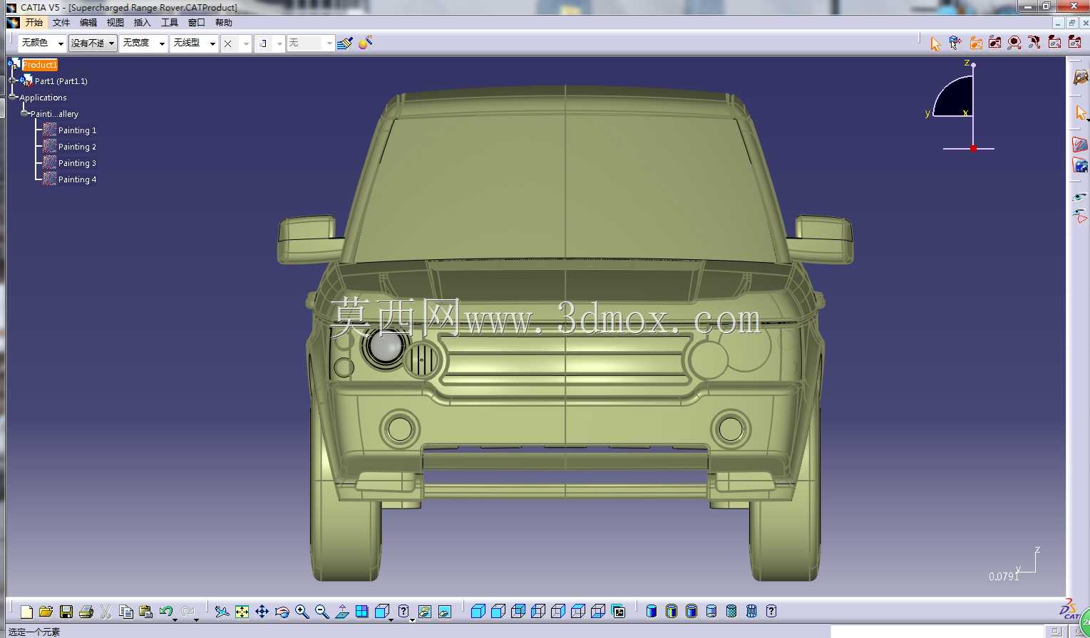1090x638 pixels.
Task: Switch to front view cube icon
Action: [x=498, y=611]
